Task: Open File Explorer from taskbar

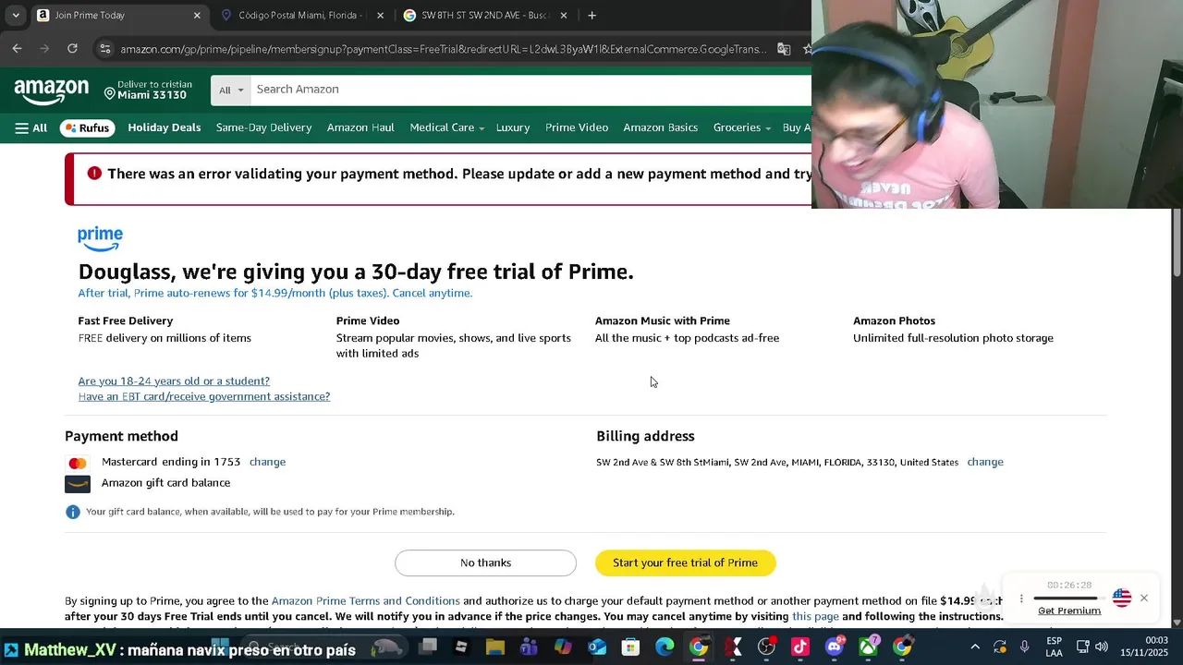Action: tap(495, 647)
